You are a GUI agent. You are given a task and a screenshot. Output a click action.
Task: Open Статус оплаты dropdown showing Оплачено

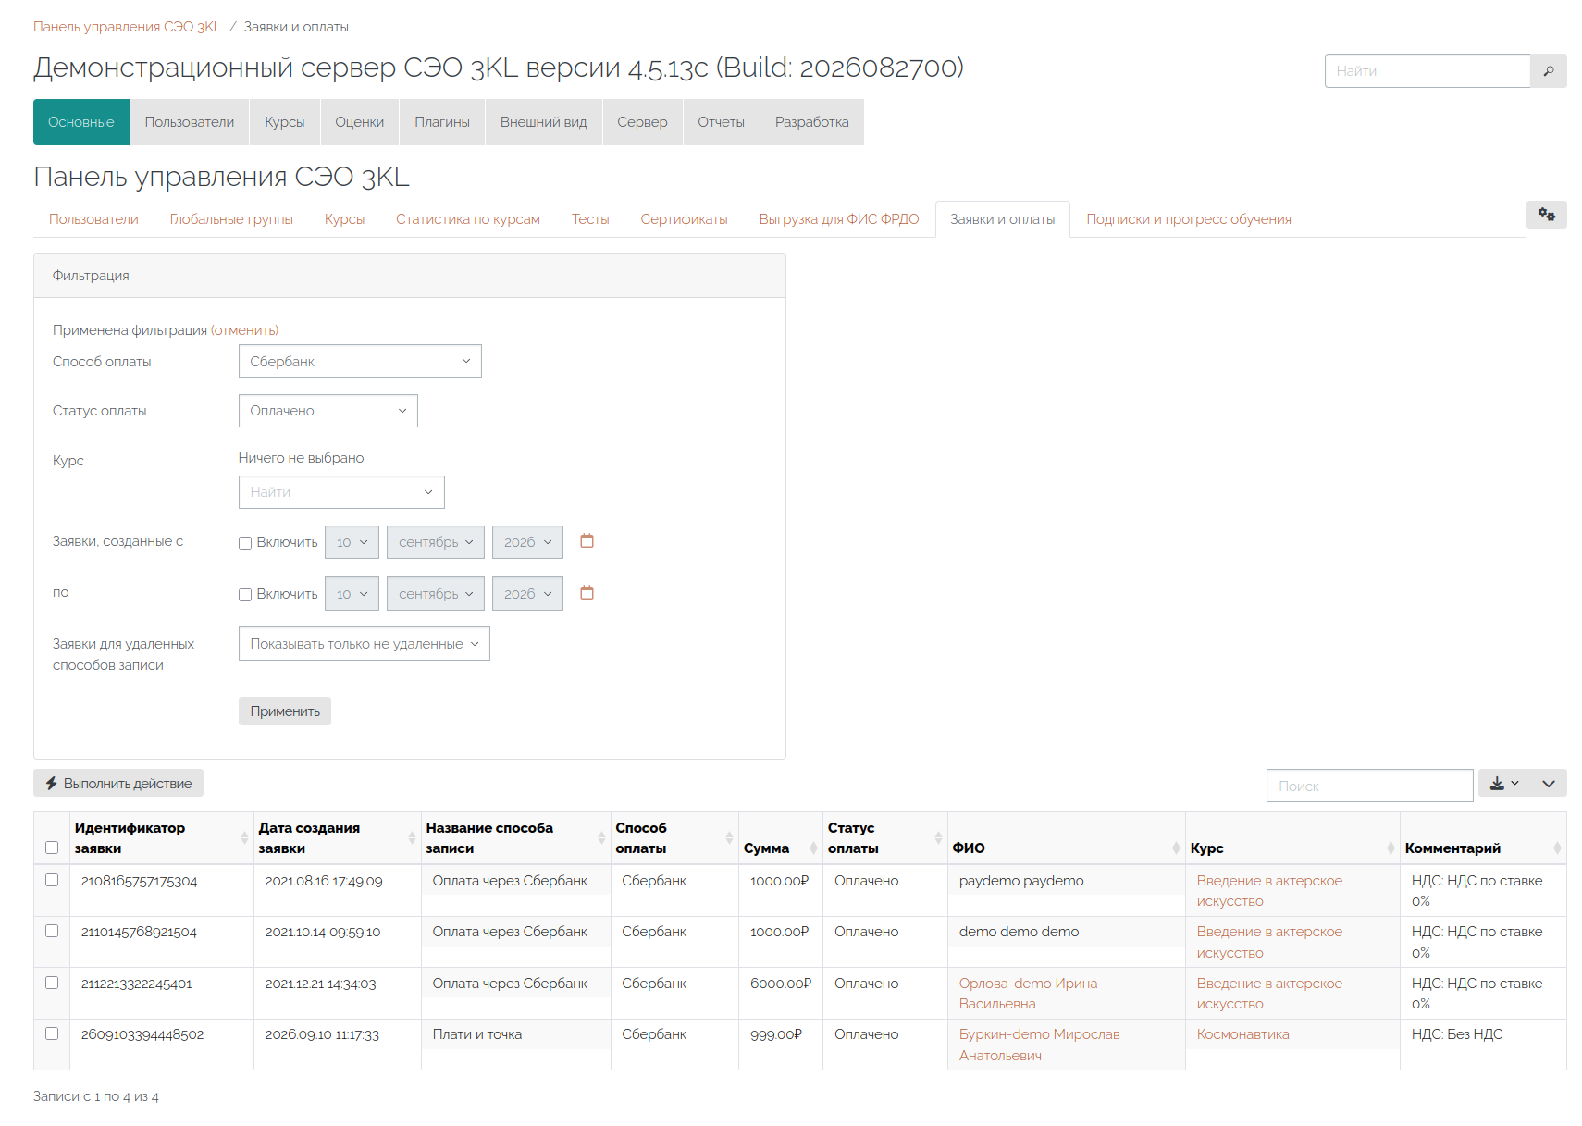(x=328, y=411)
